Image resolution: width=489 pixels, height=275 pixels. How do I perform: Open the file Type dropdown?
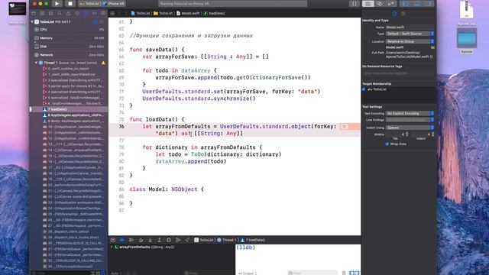(410, 34)
